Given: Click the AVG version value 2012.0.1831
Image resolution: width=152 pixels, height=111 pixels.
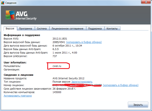Looking at the screenshot, I should coord(60,39).
